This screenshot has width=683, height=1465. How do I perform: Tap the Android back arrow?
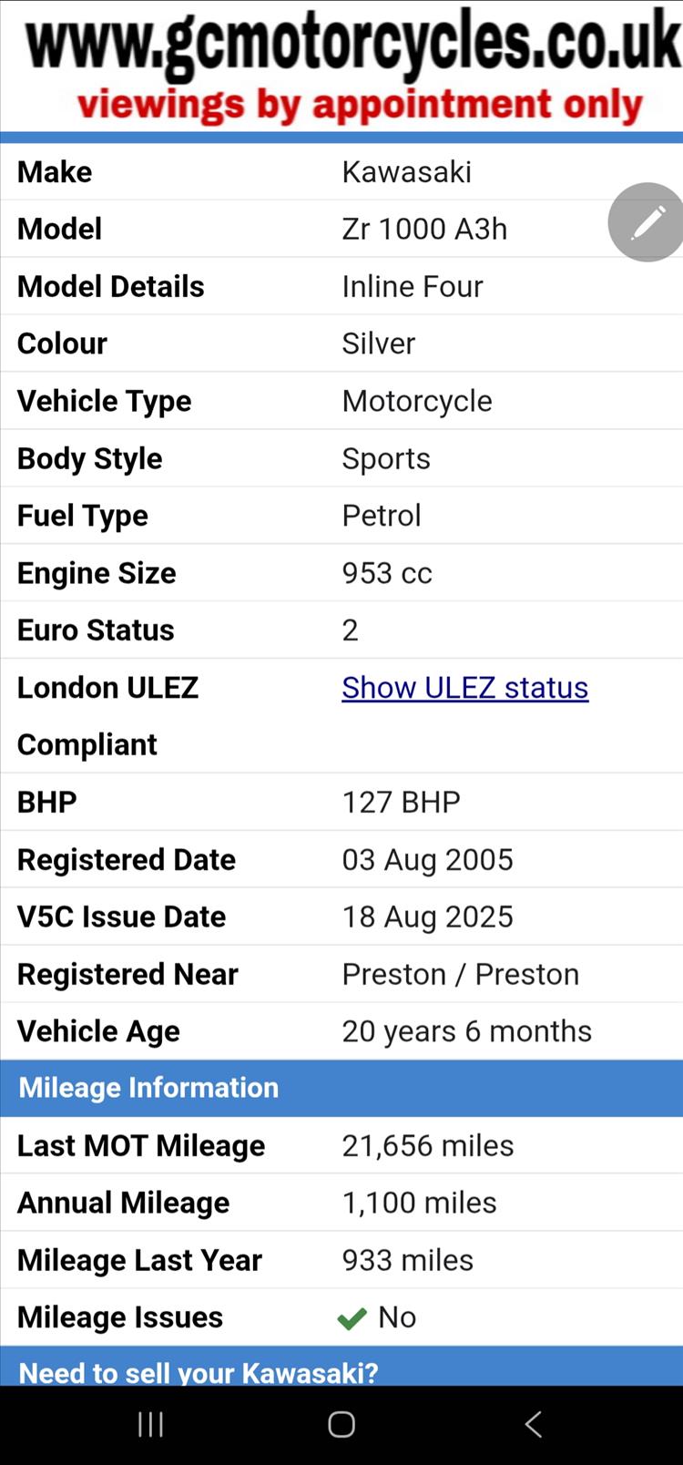534,1424
